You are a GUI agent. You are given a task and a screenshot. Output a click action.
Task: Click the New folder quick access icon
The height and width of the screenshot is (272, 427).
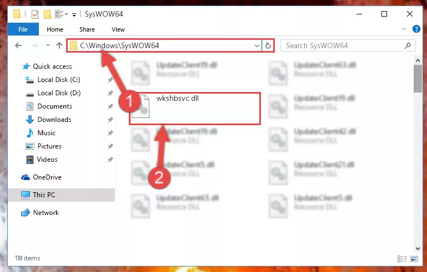47,14
